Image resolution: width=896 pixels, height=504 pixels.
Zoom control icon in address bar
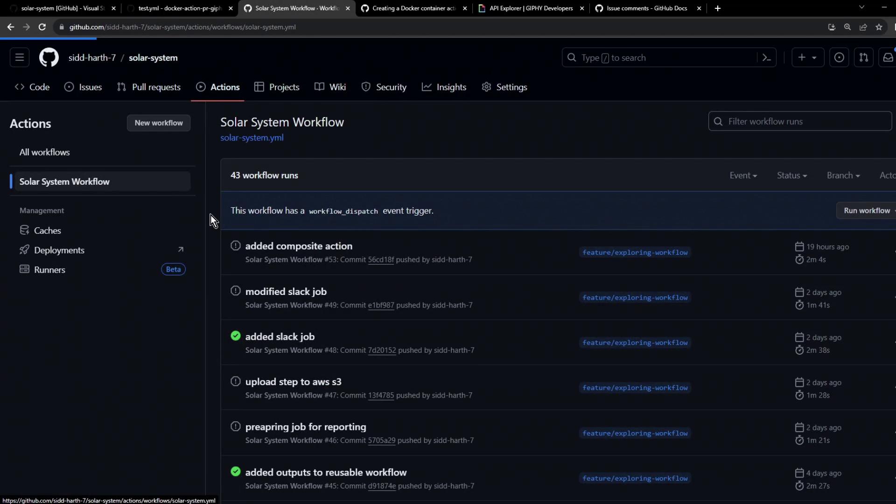(847, 27)
